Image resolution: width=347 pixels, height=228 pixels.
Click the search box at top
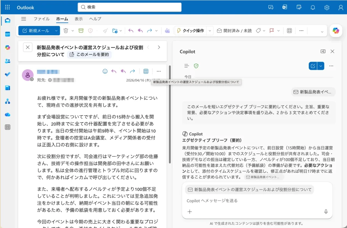(x=129, y=7)
